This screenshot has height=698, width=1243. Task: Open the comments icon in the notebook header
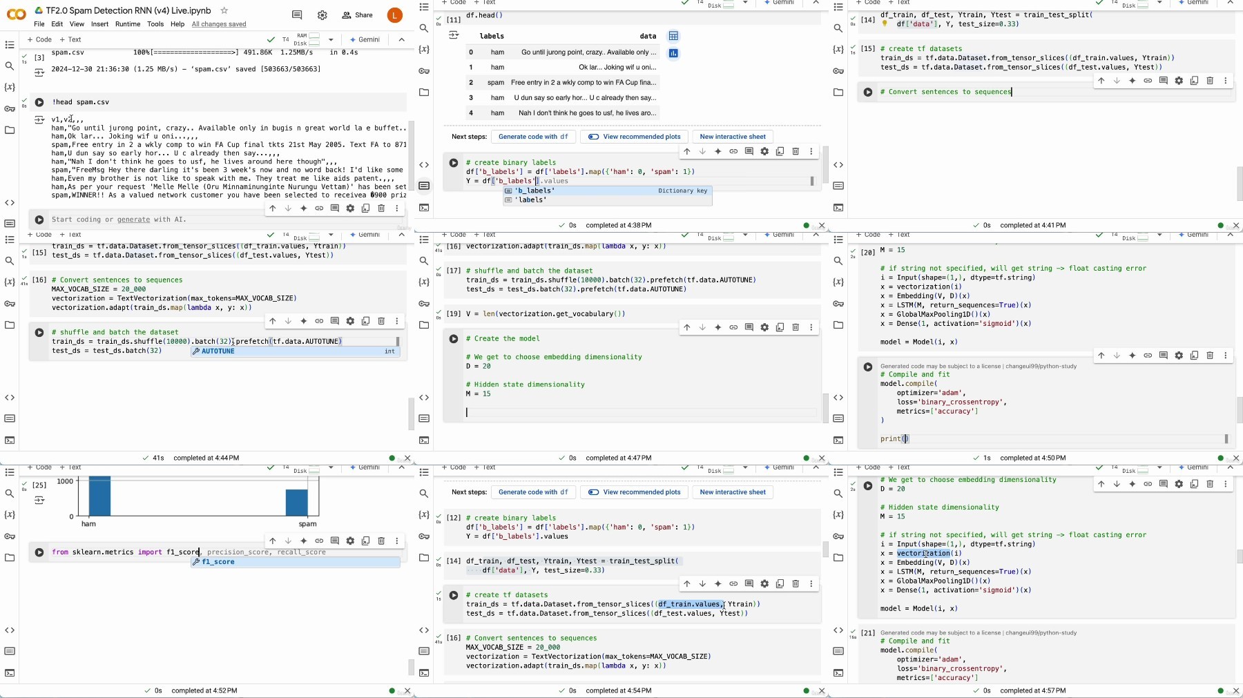click(x=297, y=14)
